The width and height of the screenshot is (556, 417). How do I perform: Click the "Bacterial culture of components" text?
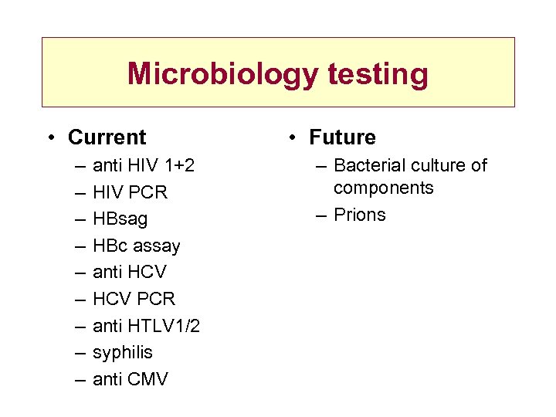[410, 176]
